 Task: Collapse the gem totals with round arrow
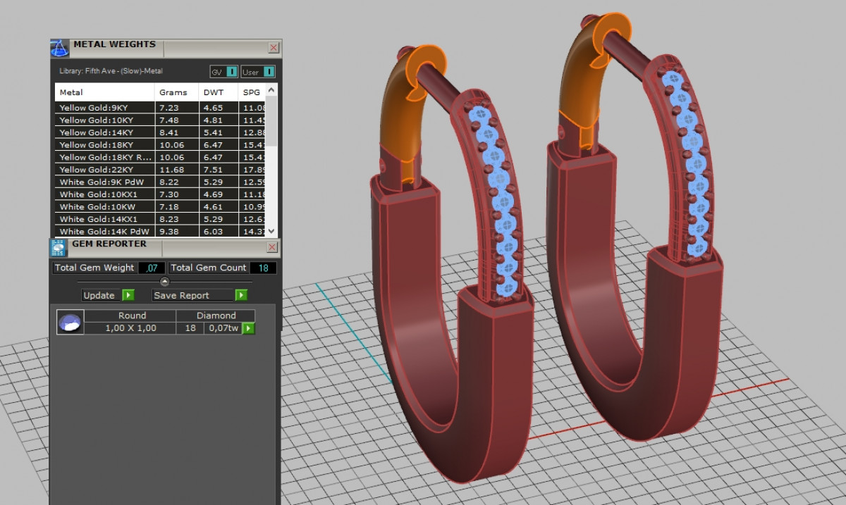click(165, 282)
